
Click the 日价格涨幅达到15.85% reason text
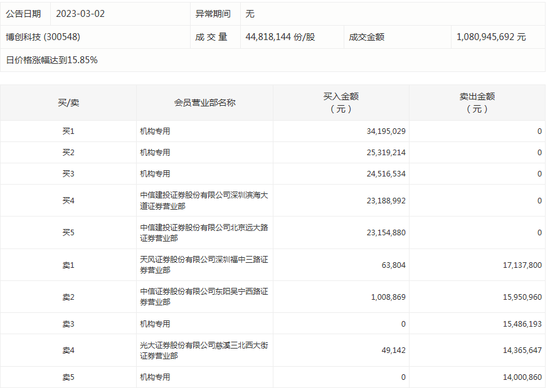pyautogui.click(x=52, y=60)
